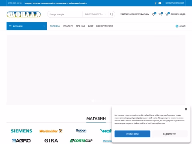Open the Конфігуратори menu item
The width and height of the screenshot is (192, 144).
coord(104,26)
